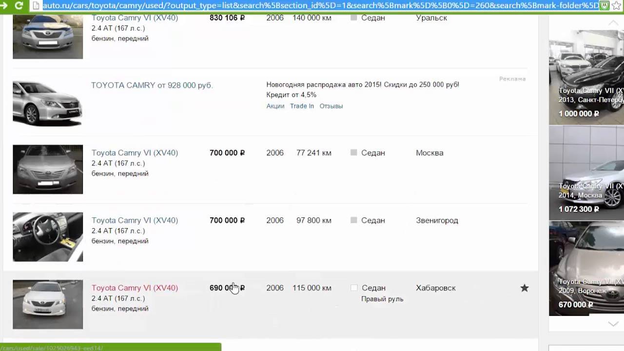This screenshot has width=624, height=351.
Task: Add Хабаровск Camry listing to favorites star
Action: (x=525, y=288)
